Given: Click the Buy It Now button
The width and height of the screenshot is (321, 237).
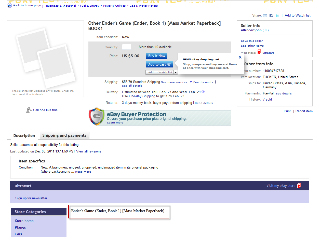Looking at the screenshot, I should (x=157, y=56).
